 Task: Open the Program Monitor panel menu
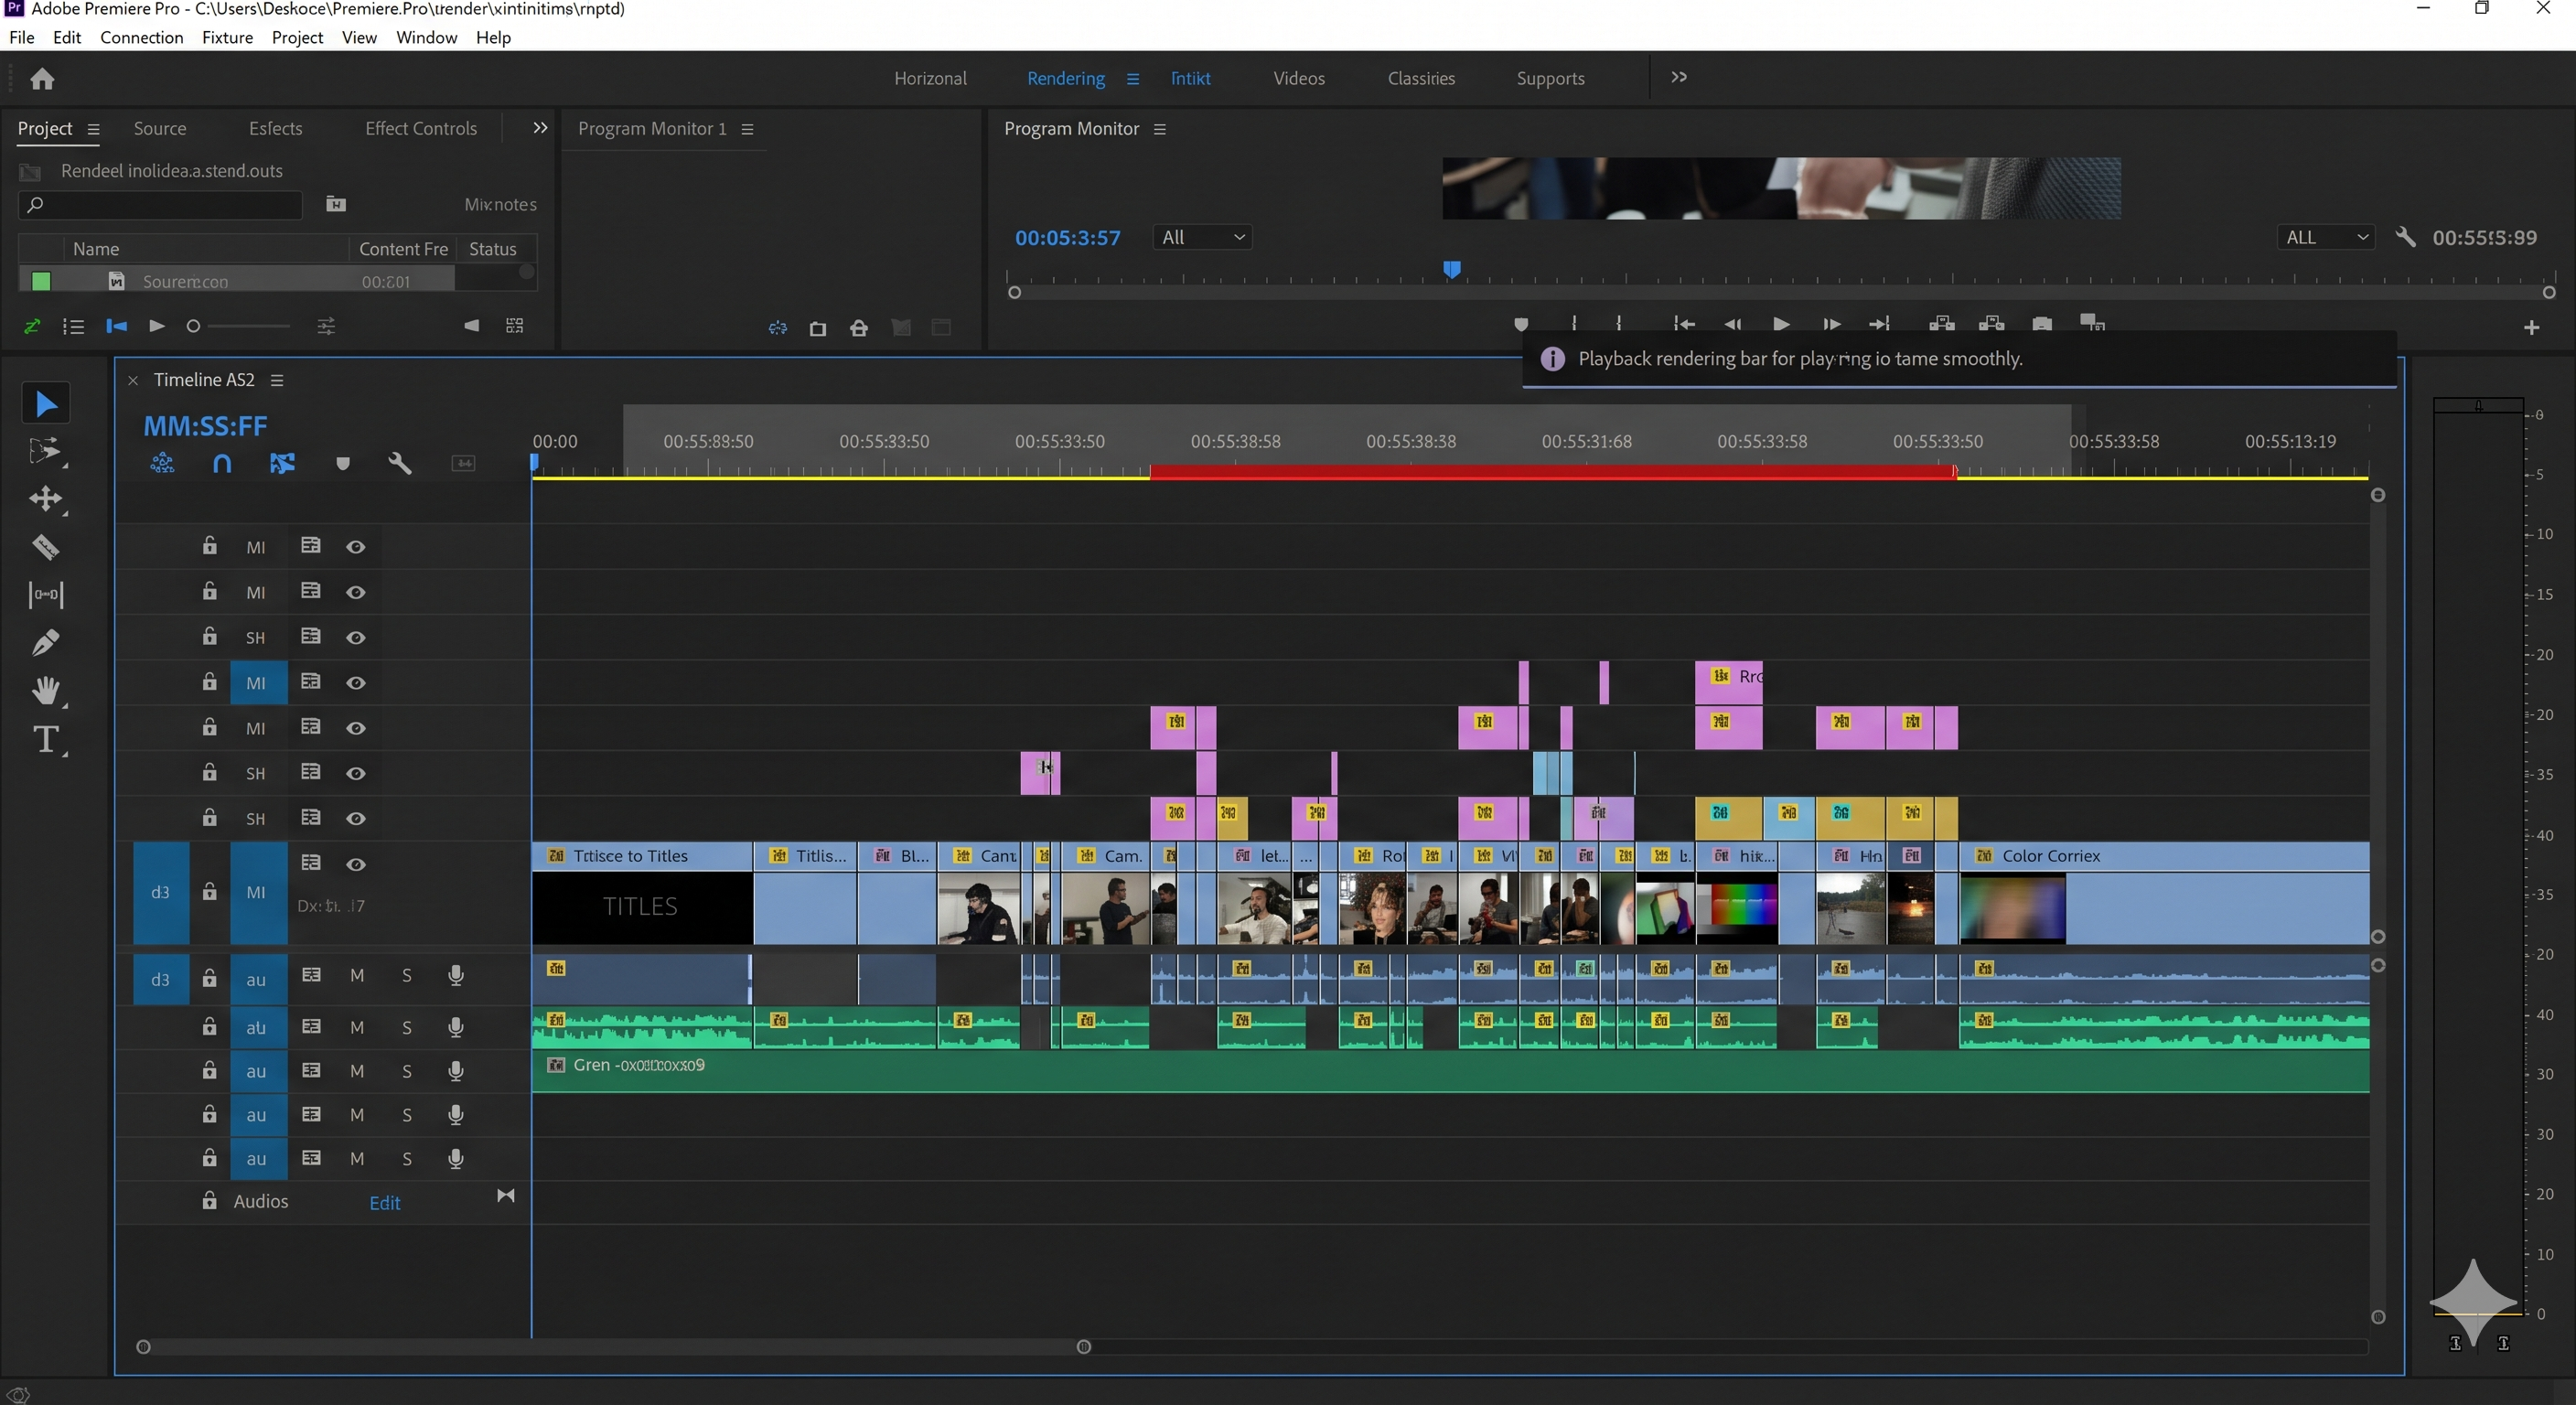[x=1160, y=129]
